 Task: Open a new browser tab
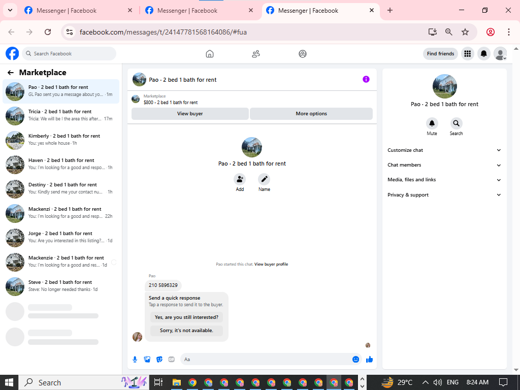[390, 10]
